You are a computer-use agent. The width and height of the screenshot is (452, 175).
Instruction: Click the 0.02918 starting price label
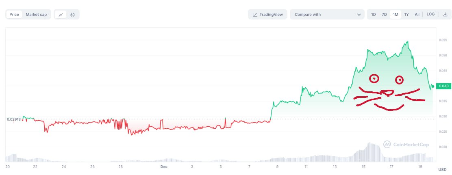click(13, 119)
